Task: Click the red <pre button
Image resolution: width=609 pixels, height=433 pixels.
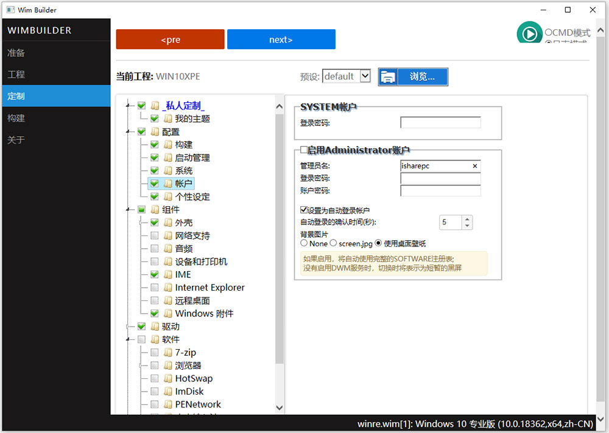Action: tap(170, 39)
